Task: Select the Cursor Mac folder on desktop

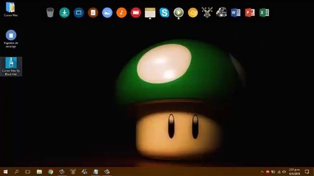Action: [11, 9]
